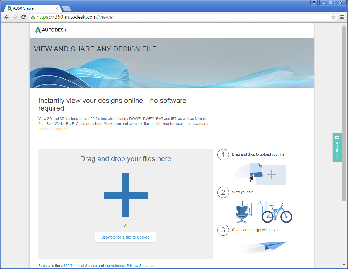Close the A360 Viewer tab

tap(57, 8)
